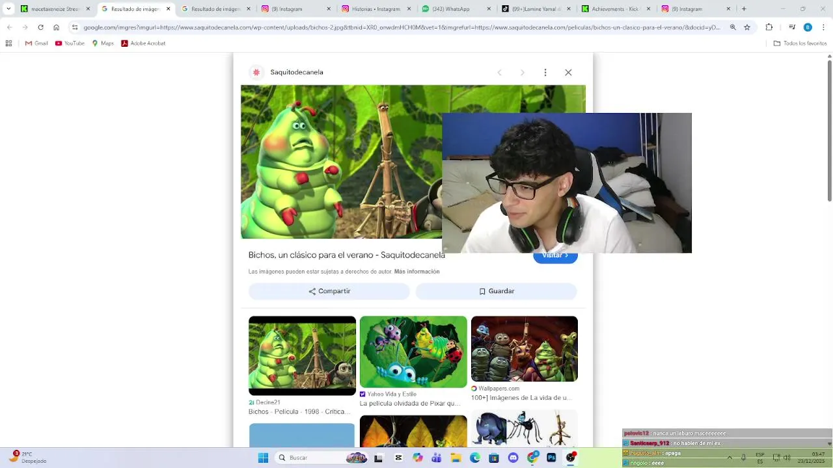833x468 pixels.
Task: Open the browser home page
Action: coord(56,27)
